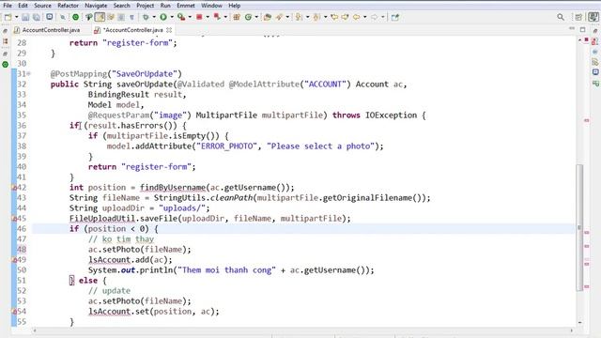Open the Source menu
601x338 pixels.
tap(42, 6)
